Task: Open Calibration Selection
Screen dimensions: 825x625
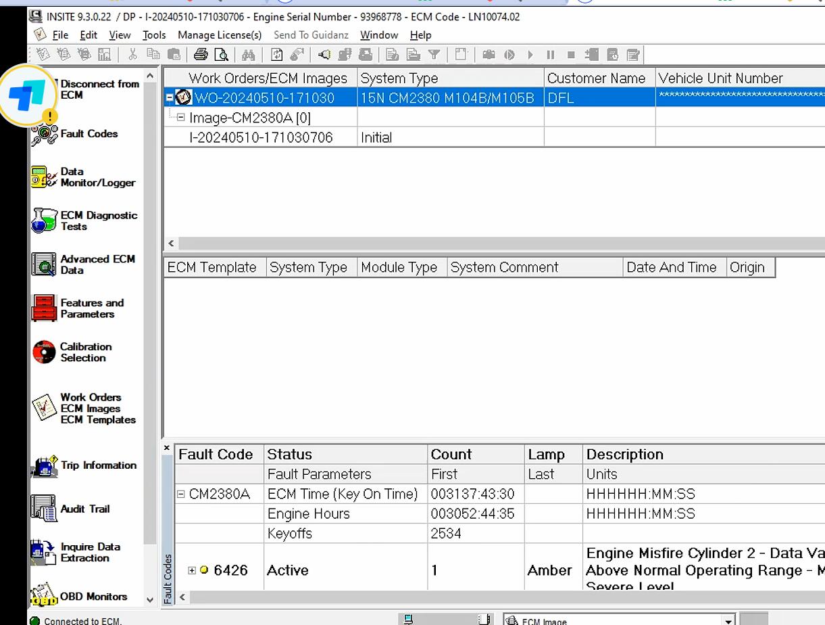Action: pos(72,352)
